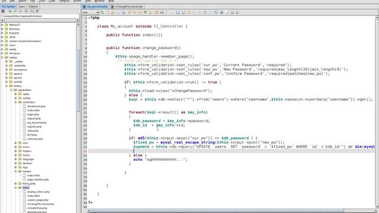Select the language folder
The height and width of the screenshot is (213, 379).
[28, 159]
